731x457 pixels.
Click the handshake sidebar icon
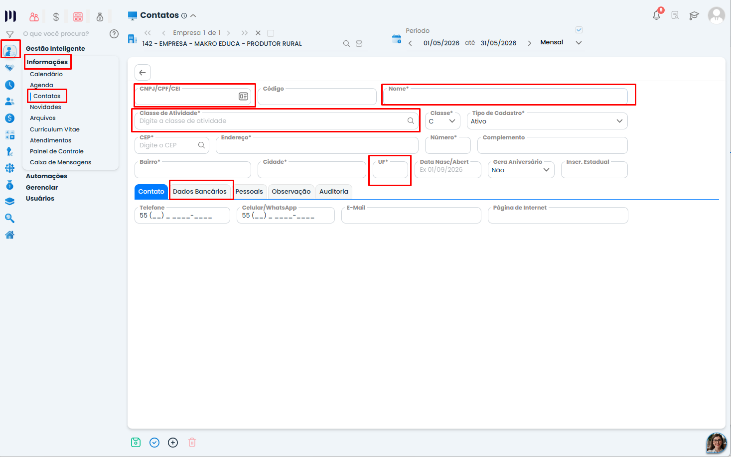[x=9, y=68]
